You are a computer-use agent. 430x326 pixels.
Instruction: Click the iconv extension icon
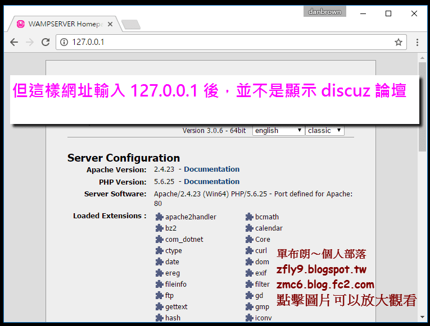click(249, 318)
